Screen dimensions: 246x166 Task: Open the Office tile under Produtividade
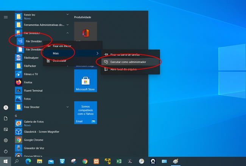point(85,32)
